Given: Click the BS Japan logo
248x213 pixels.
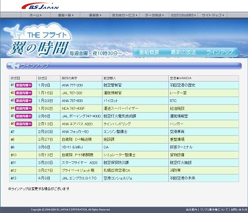Looking at the screenshot, I should (x=40, y=6).
